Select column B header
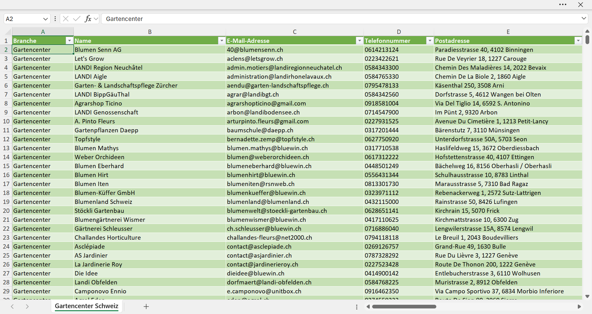The width and height of the screenshot is (592, 314). 150,32
